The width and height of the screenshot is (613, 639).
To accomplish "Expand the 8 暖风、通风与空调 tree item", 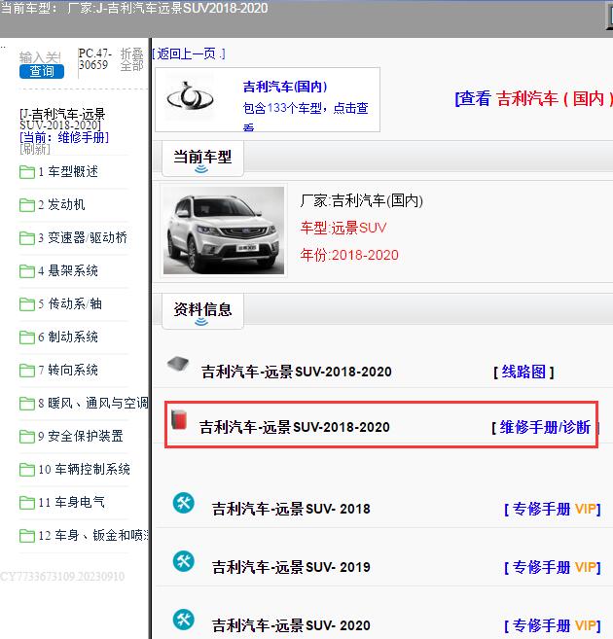I will point(93,404).
